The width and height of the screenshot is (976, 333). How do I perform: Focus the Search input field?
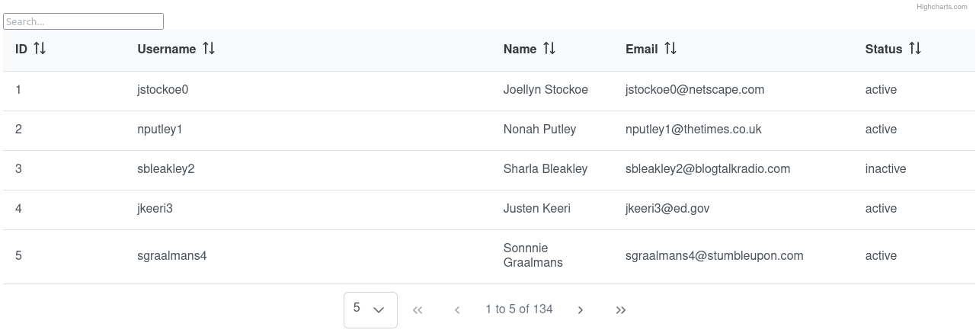pos(84,21)
